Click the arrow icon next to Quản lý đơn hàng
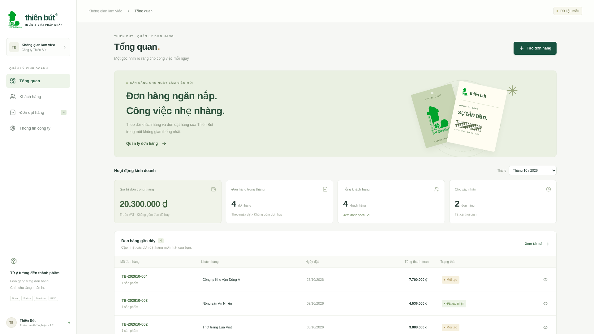 [164, 143]
